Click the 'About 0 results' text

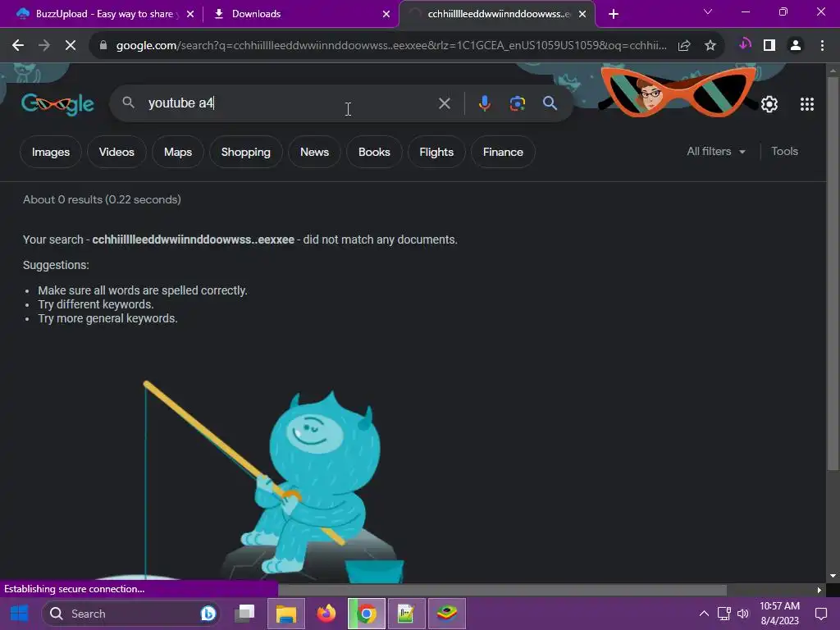[102, 200]
